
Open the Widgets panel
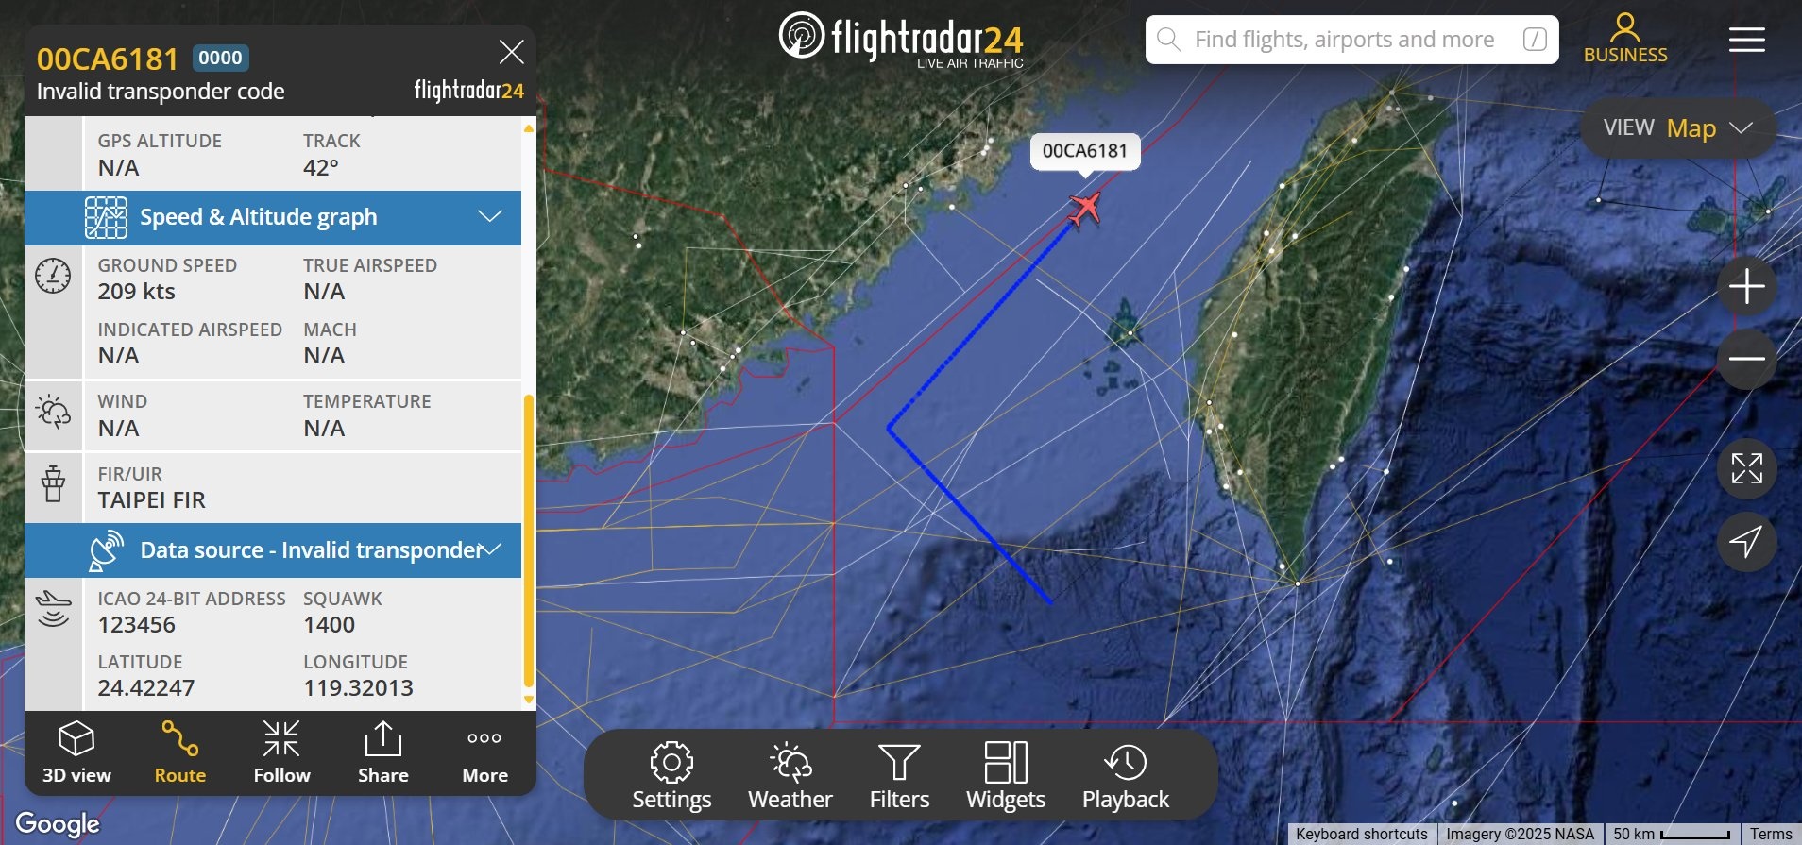[1006, 776]
